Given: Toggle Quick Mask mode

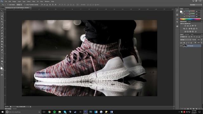Looking at the screenshot, I should point(2,72).
